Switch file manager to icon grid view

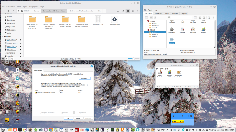[128, 11]
